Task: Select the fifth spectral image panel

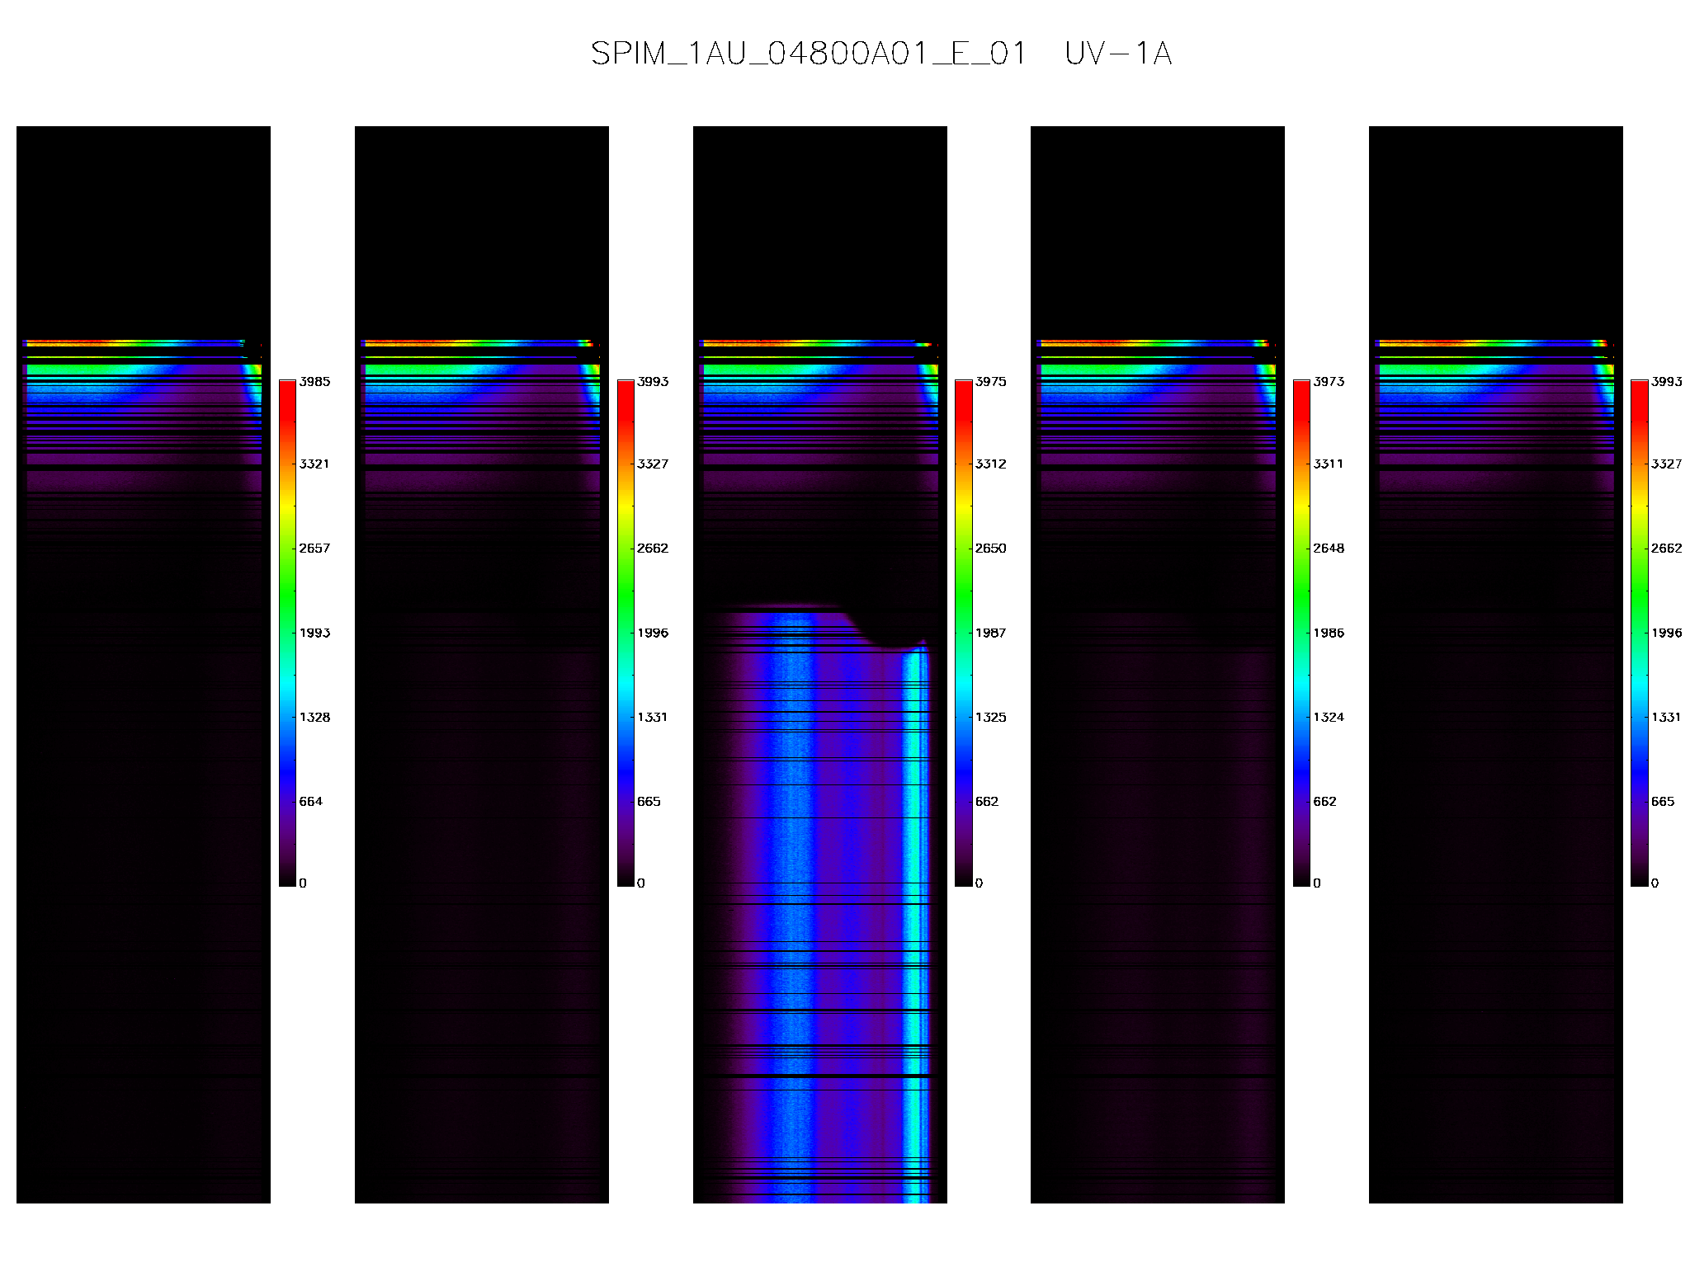Action: tap(1496, 665)
